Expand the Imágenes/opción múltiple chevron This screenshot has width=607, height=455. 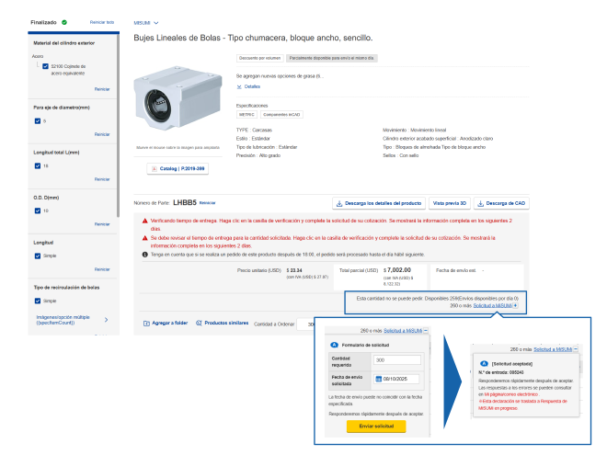(106, 320)
